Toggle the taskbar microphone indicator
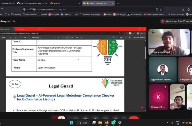 (x=172, y=123)
